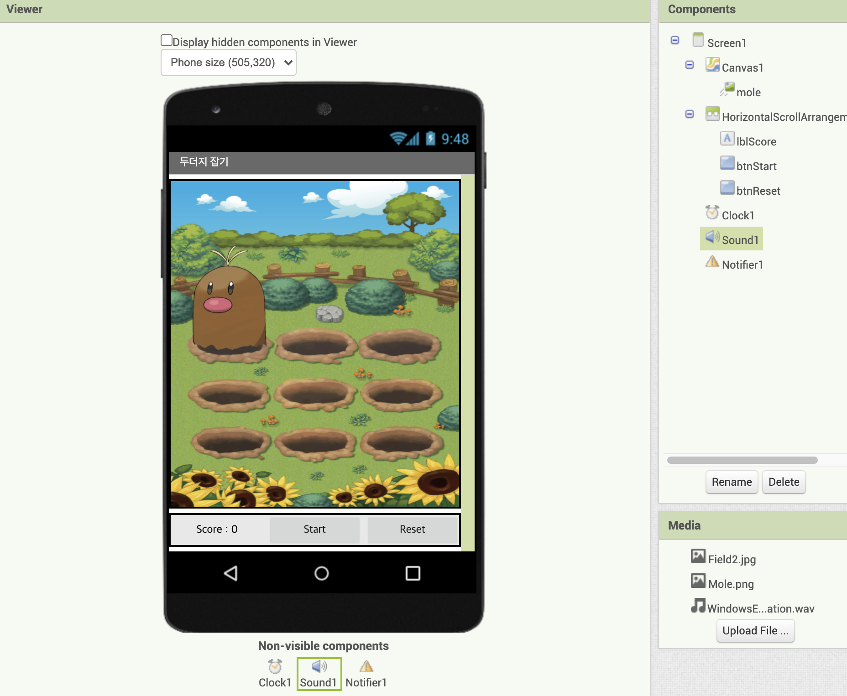Click the Field2.jpg media file name
The image size is (847, 696).
coord(732,559)
